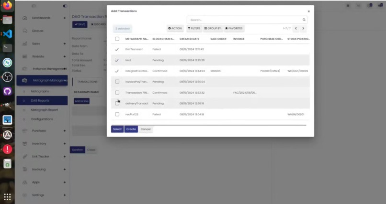The image size is (386, 204).
Task: Expand the Sales menu plus
Action: [x=65, y=43]
